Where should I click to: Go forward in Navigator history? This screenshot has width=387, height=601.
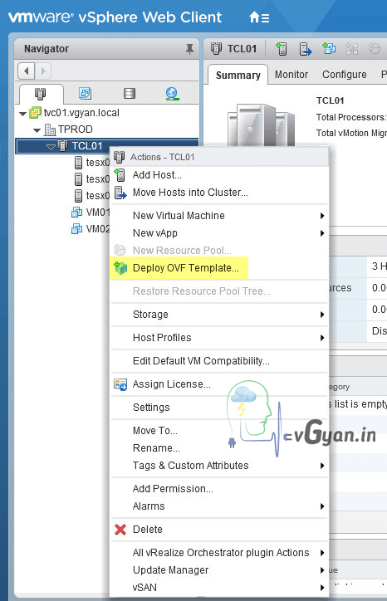coord(43,71)
